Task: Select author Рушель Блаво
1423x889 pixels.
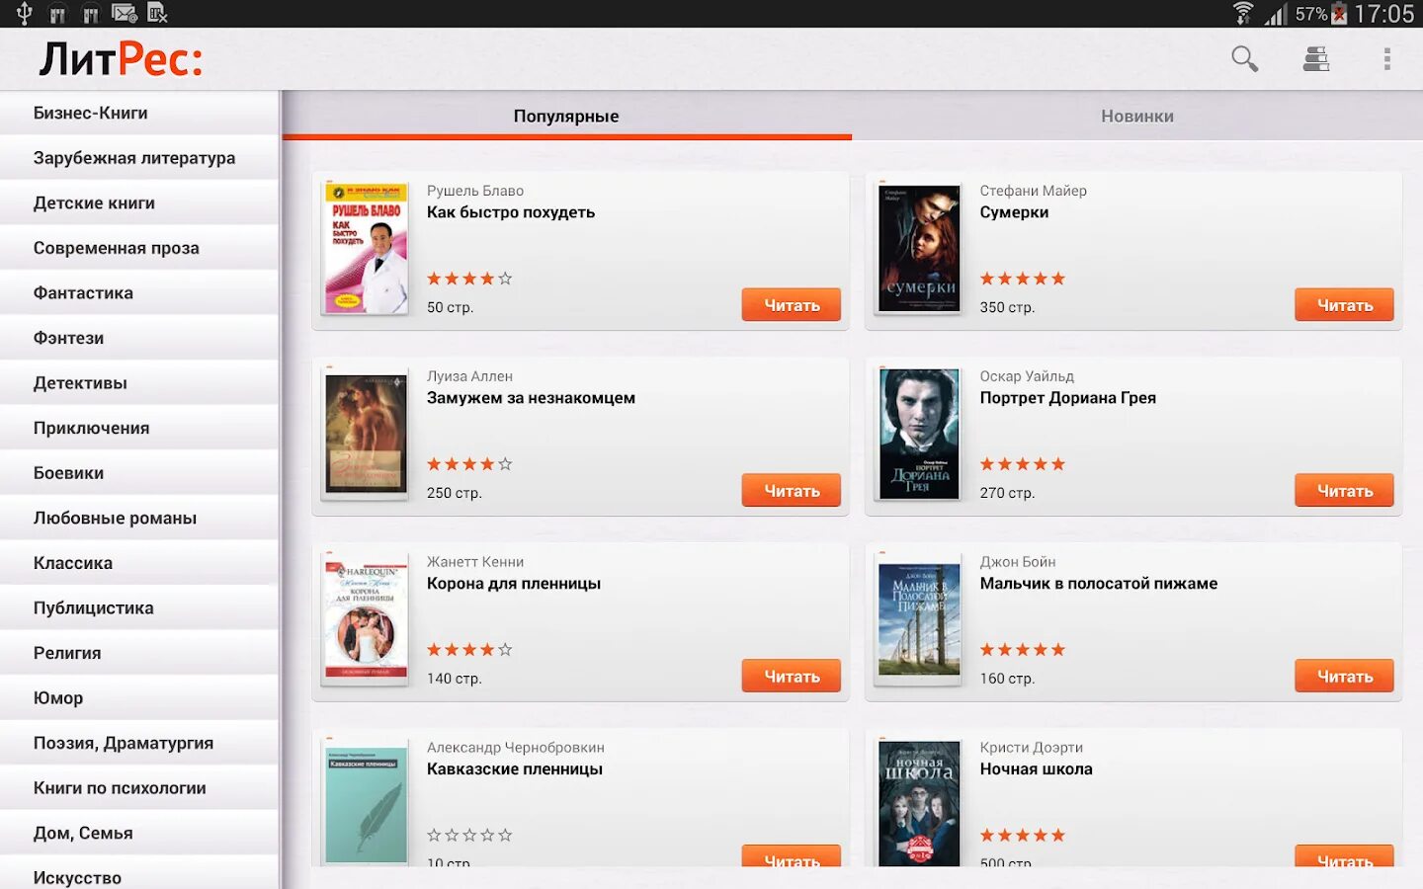Action: click(475, 191)
